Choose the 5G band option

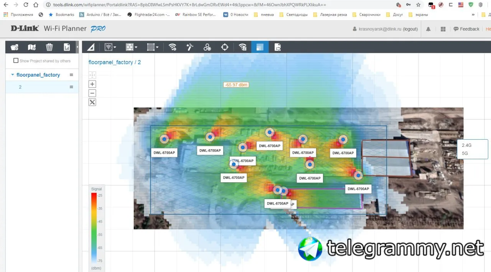pyautogui.click(x=465, y=153)
